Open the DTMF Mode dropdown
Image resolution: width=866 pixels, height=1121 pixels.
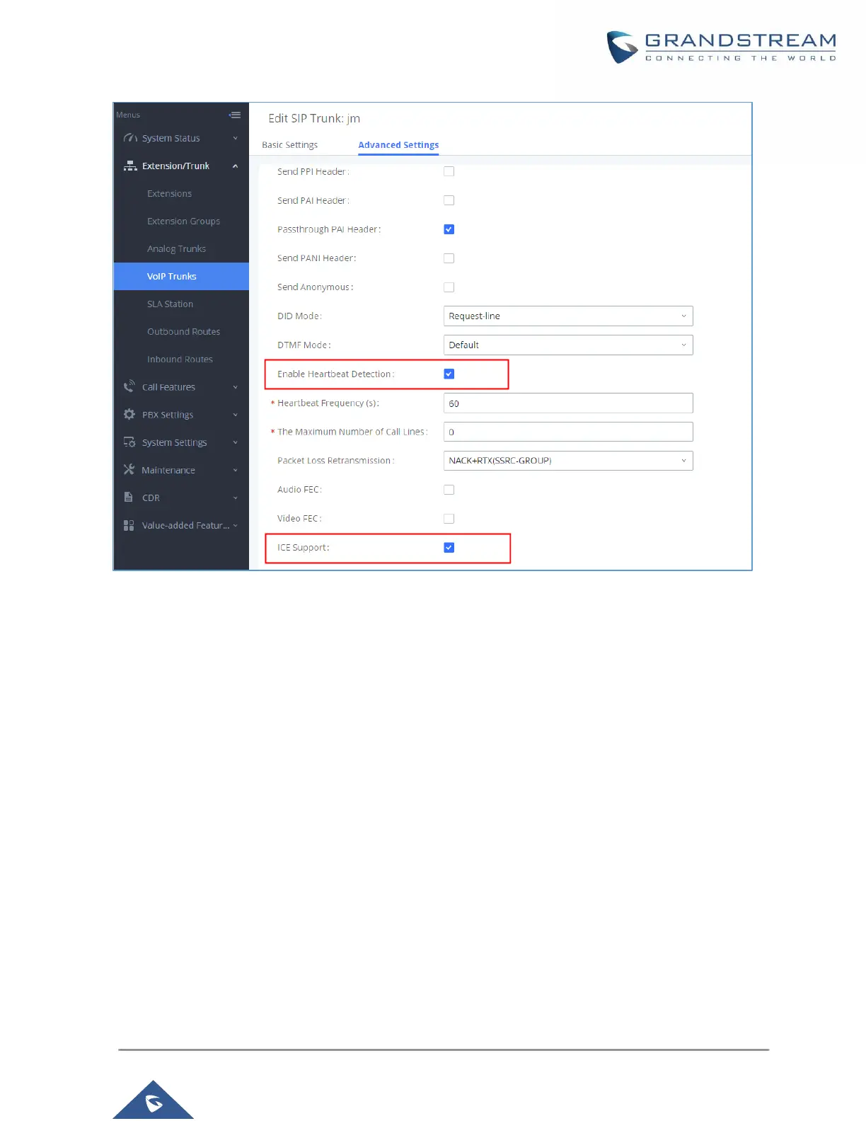click(568, 345)
